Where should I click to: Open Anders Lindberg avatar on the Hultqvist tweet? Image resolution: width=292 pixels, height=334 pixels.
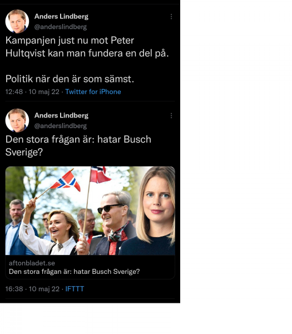click(17, 21)
